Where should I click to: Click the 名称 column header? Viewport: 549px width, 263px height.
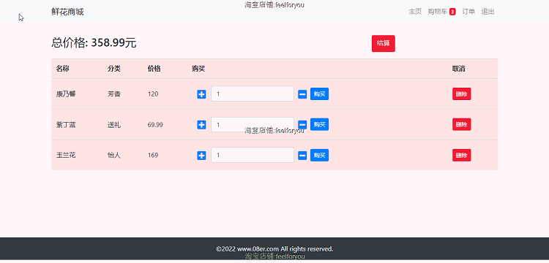[63, 69]
